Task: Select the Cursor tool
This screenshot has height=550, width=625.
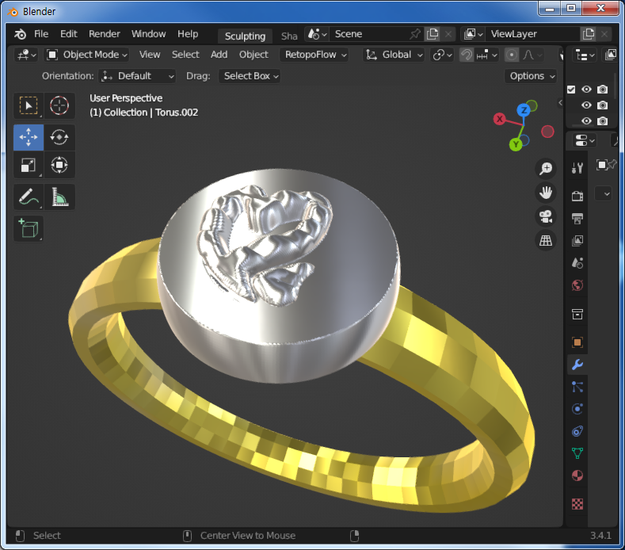Action: coord(59,105)
